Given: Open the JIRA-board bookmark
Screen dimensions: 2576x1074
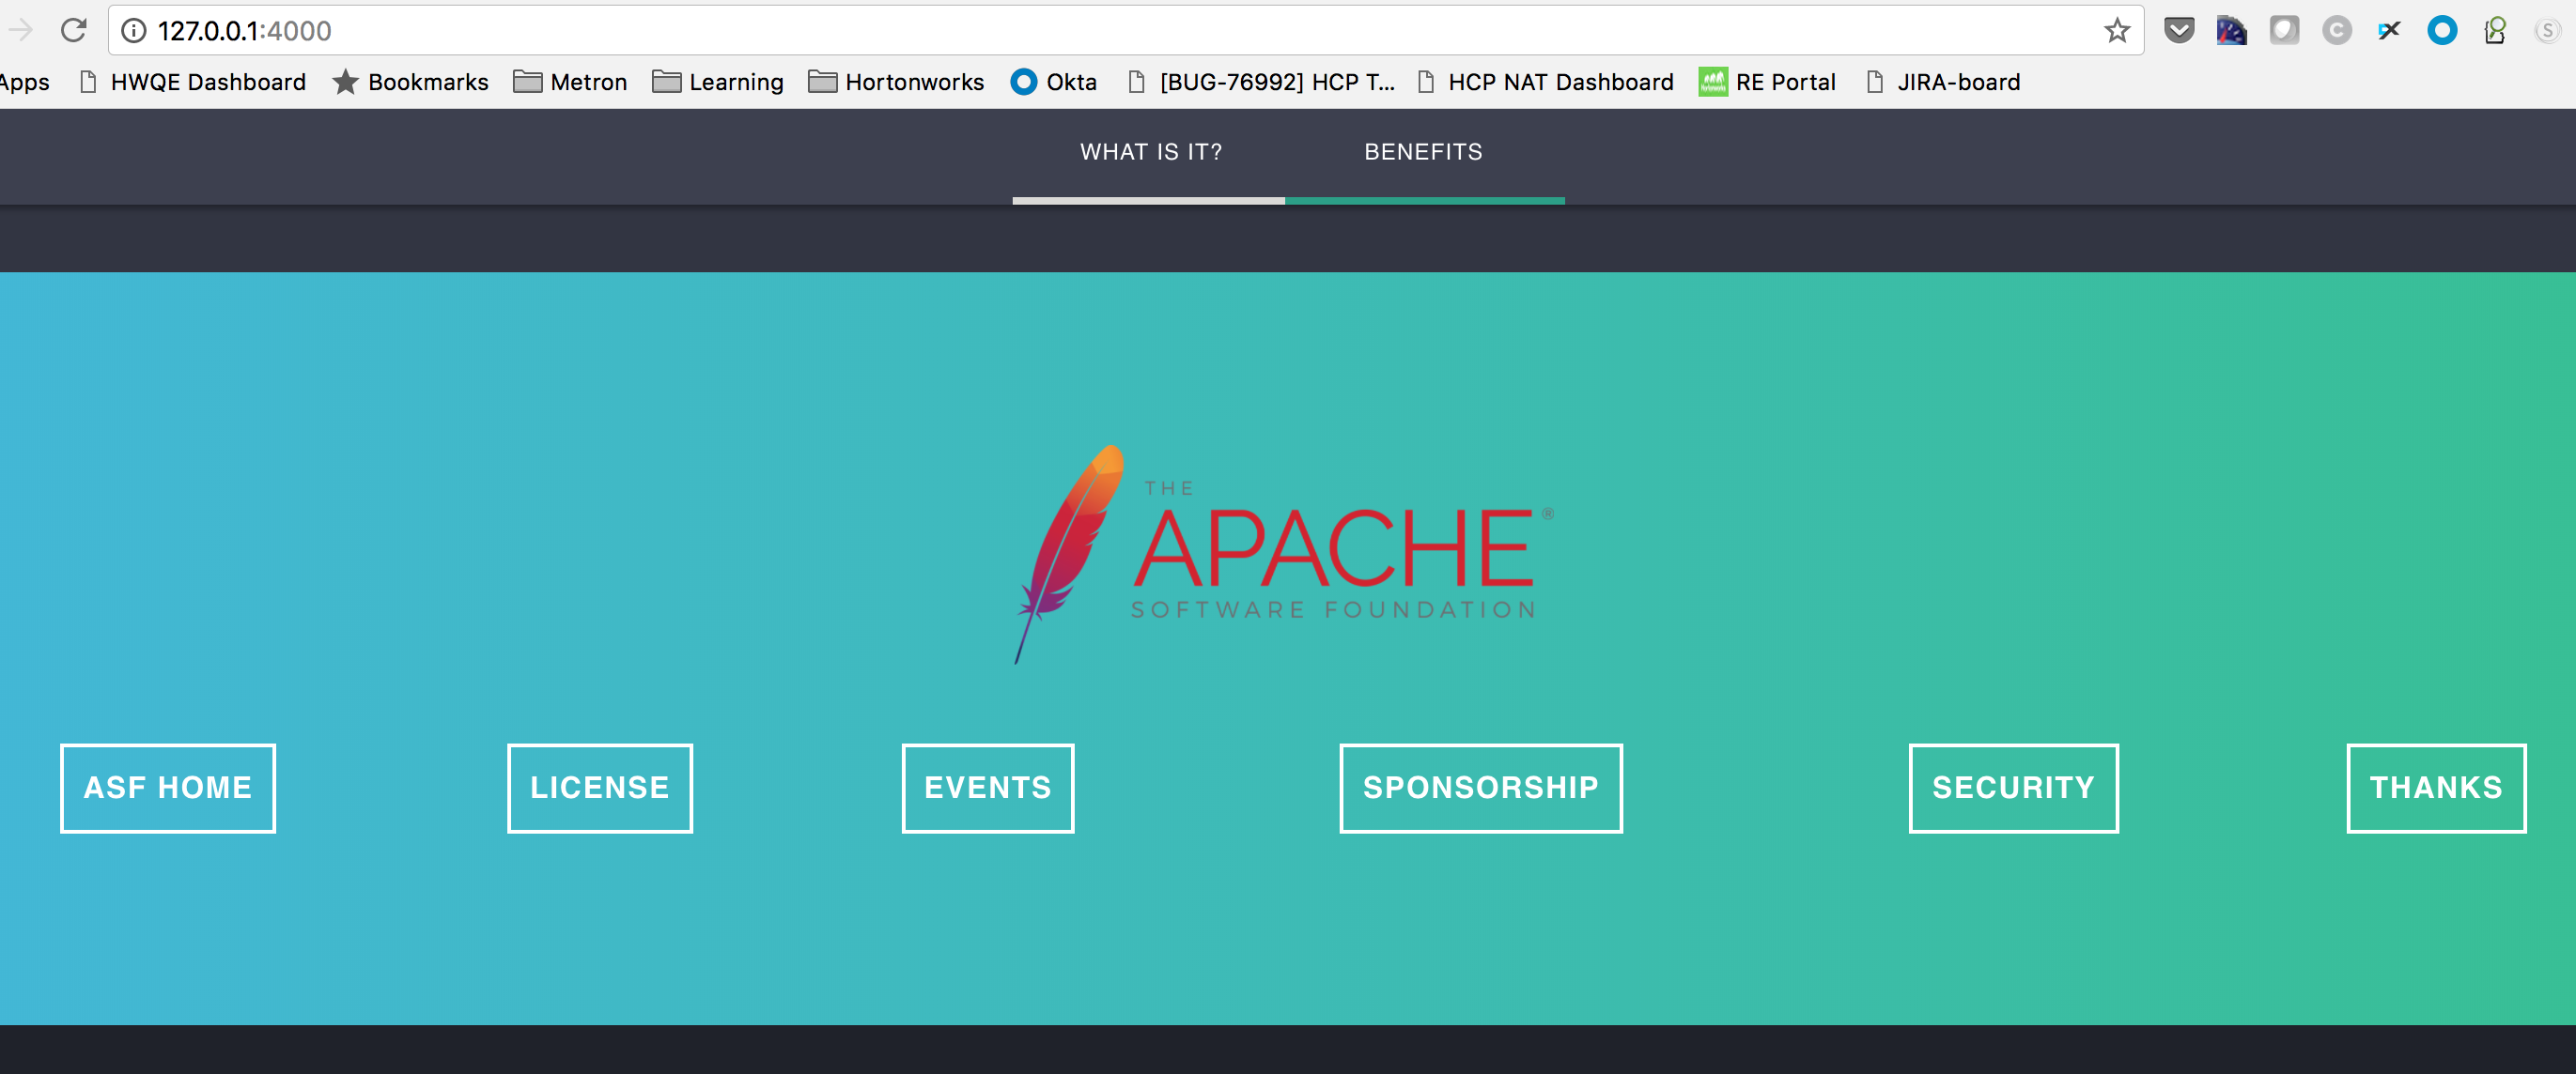Looking at the screenshot, I should pos(1943,82).
